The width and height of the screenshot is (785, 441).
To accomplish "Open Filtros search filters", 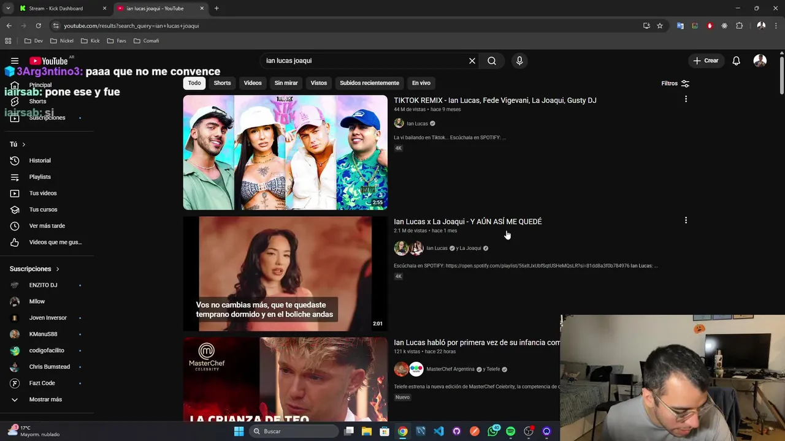I will (675, 83).
